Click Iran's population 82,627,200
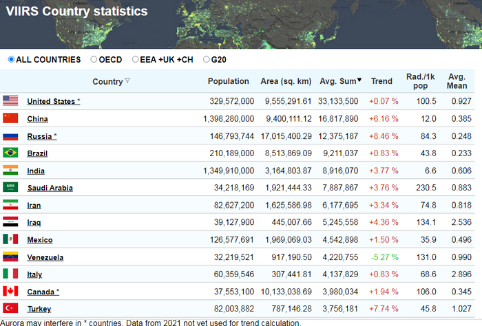The height and width of the screenshot is (326, 482). point(234,205)
